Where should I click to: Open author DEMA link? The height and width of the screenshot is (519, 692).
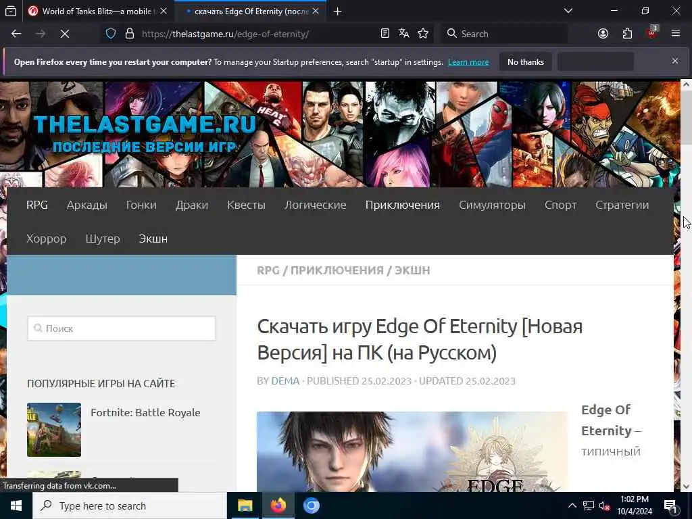pyautogui.click(x=286, y=381)
